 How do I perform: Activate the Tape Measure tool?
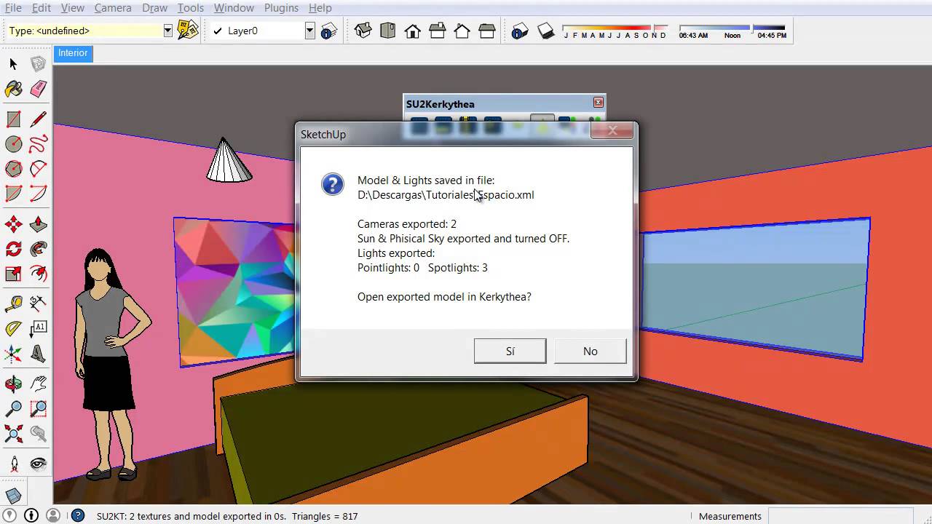click(13, 303)
